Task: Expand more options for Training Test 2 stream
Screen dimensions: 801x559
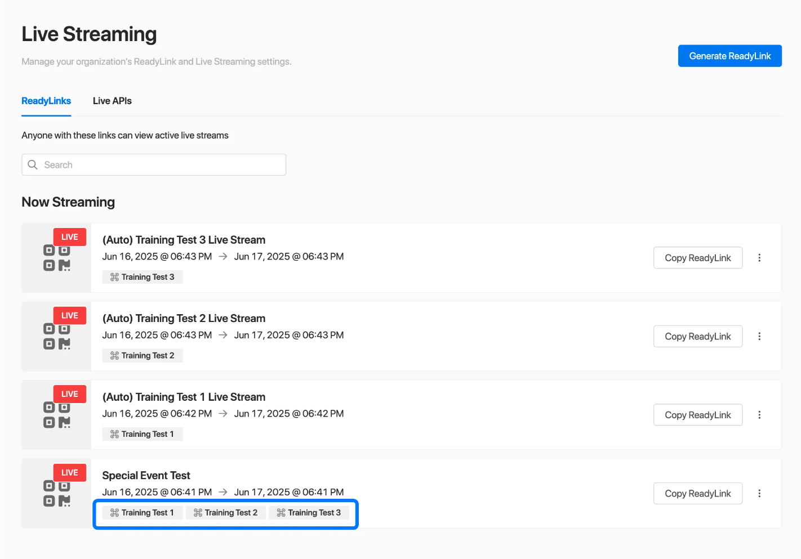Action: point(759,337)
